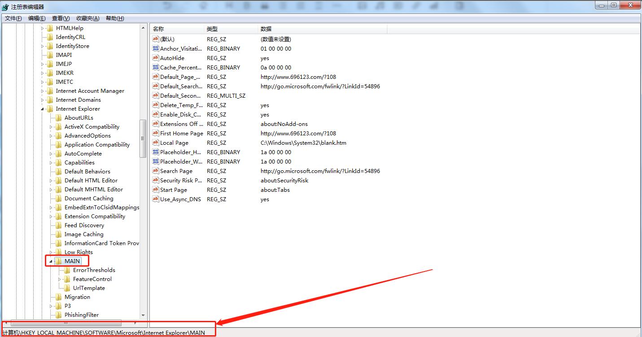Click the C:\Windows\System32\blank.htm data value

click(x=303, y=143)
